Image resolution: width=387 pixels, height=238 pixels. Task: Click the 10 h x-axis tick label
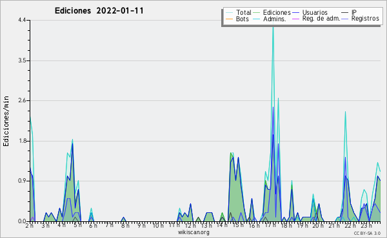tap(158, 226)
